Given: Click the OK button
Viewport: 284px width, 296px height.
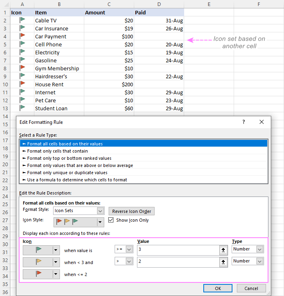Looking at the screenshot, I should coord(218,288).
